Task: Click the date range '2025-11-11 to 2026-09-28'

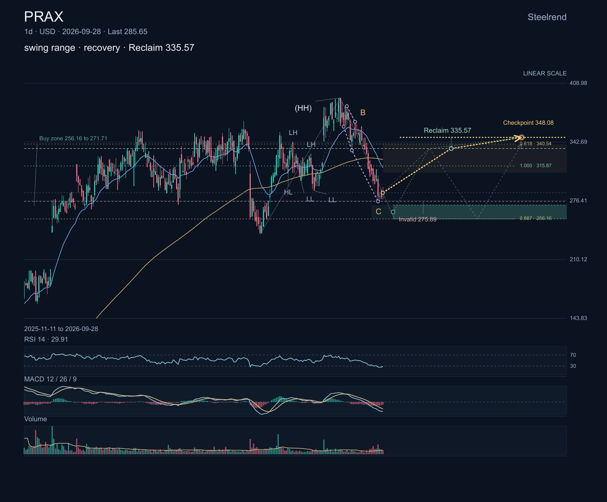Action: tap(61, 329)
